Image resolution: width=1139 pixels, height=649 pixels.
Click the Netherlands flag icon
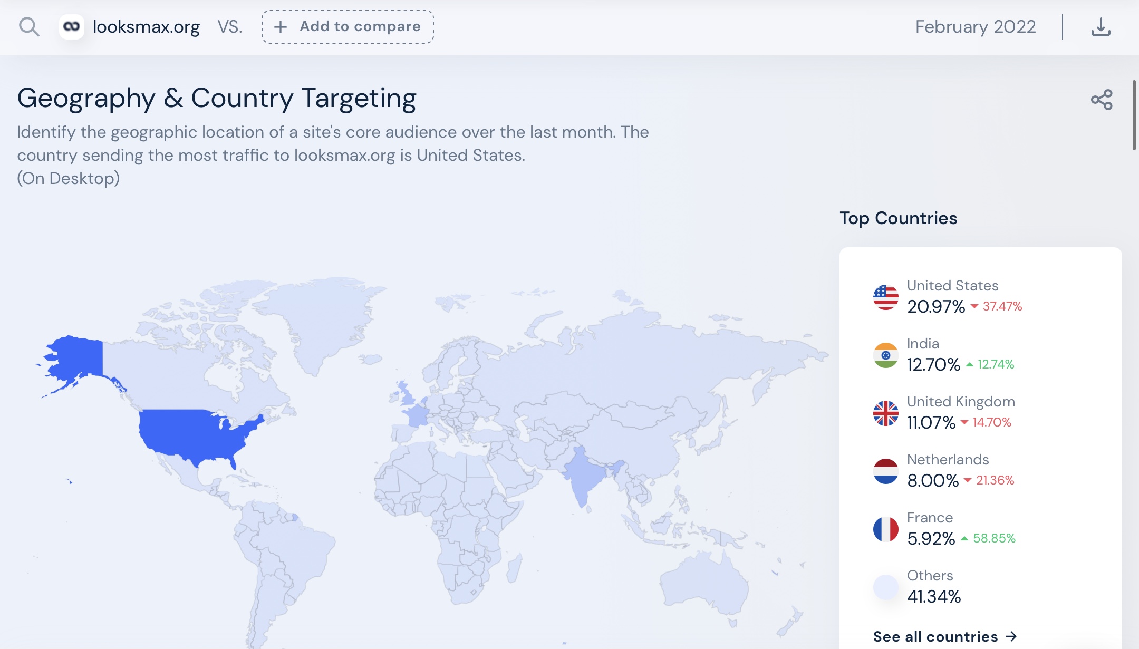(x=885, y=470)
